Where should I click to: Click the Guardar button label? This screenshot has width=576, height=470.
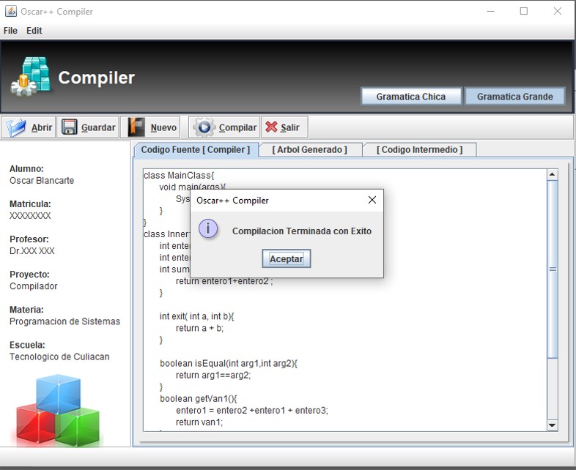(x=98, y=127)
